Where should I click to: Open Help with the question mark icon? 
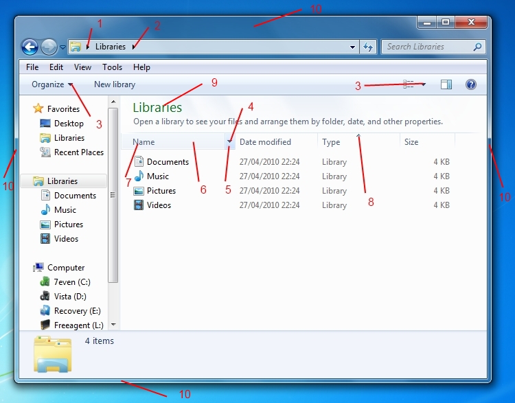point(470,84)
